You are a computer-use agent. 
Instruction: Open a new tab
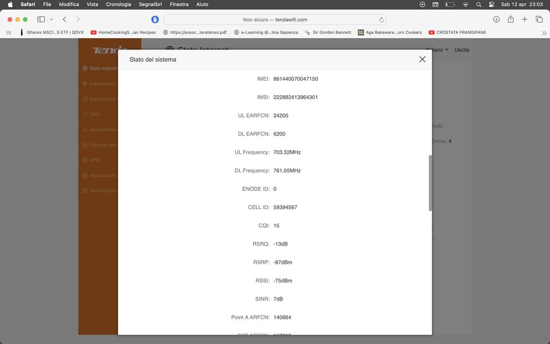(524, 19)
